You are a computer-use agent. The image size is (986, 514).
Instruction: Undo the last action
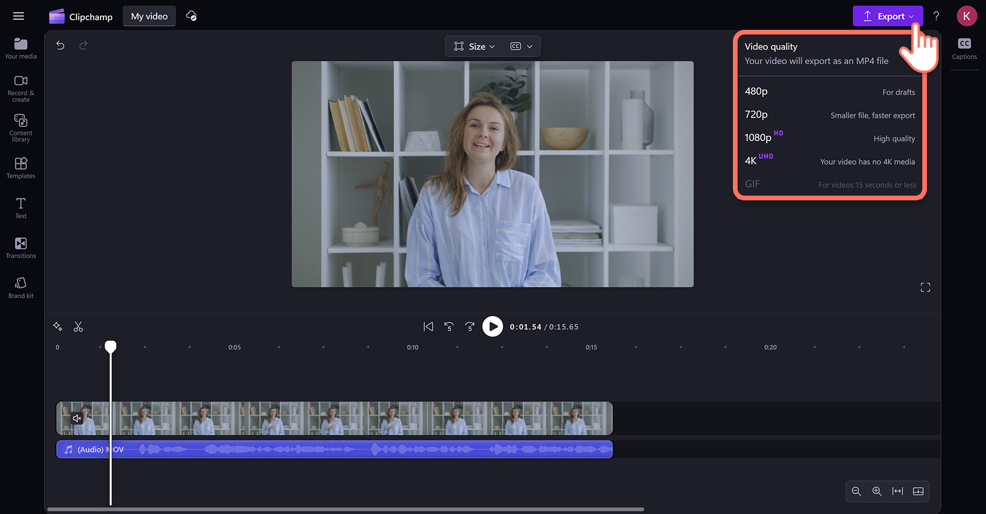(x=60, y=45)
